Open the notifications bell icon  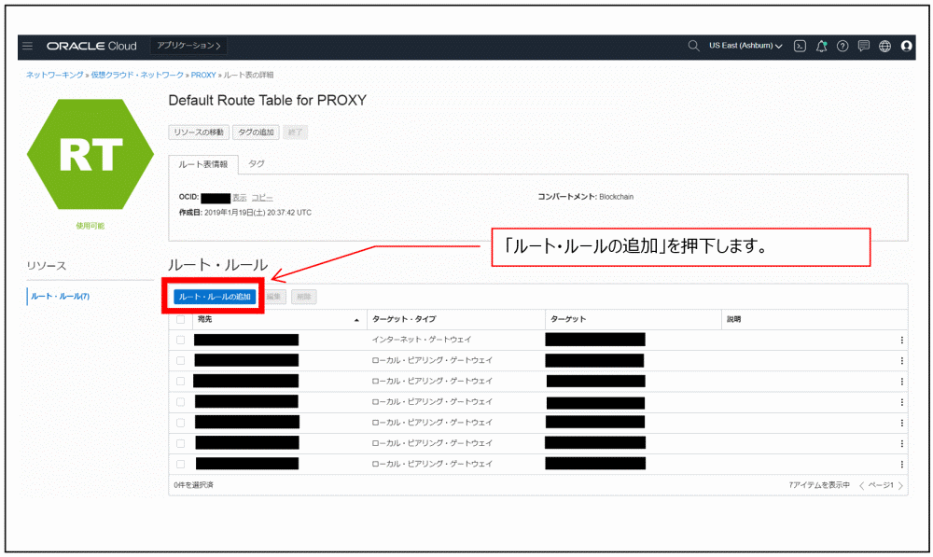[x=821, y=46]
